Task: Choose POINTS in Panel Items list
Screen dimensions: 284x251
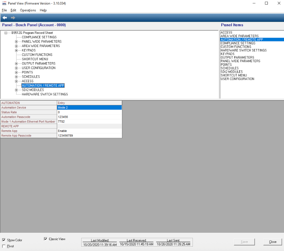Action: point(226,65)
